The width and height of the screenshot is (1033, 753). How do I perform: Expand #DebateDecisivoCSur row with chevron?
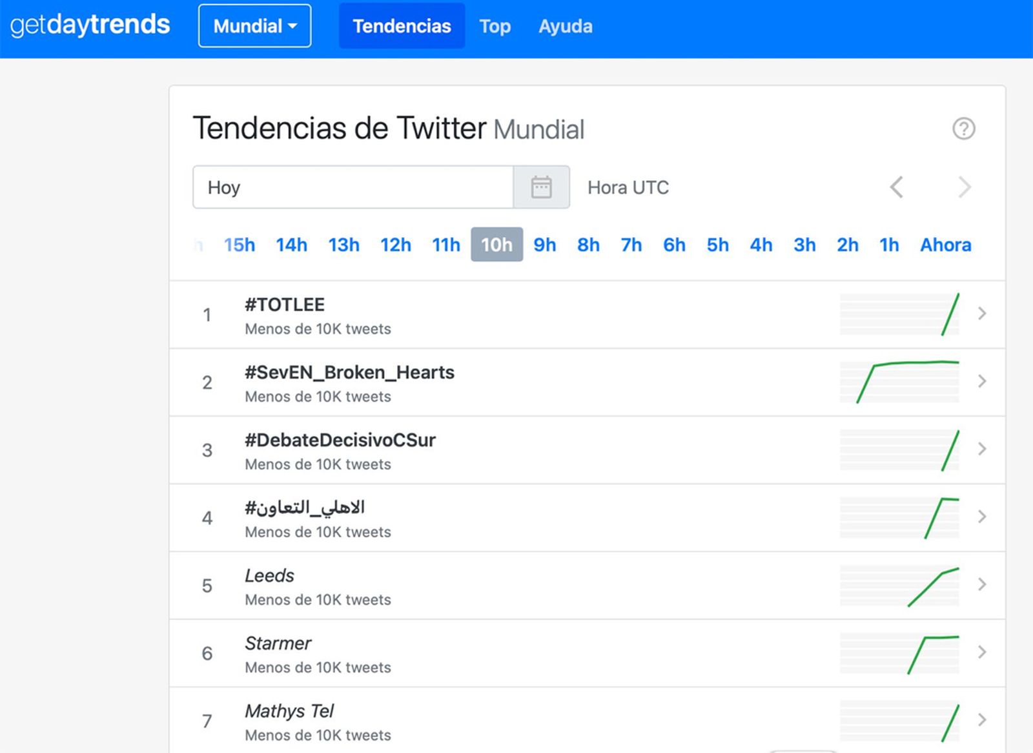(982, 449)
